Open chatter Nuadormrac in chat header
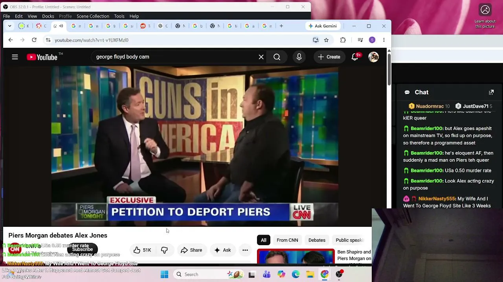This screenshot has width=503, height=282. point(429,106)
